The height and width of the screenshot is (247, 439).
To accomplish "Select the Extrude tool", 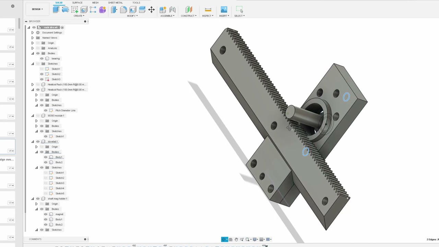I will [56, 10].
